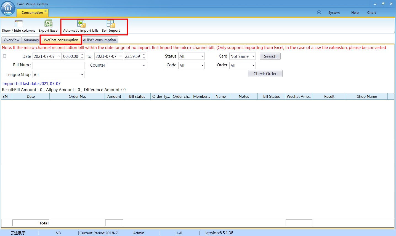
Task: Click the Bill status column header
Action: click(x=137, y=96)
